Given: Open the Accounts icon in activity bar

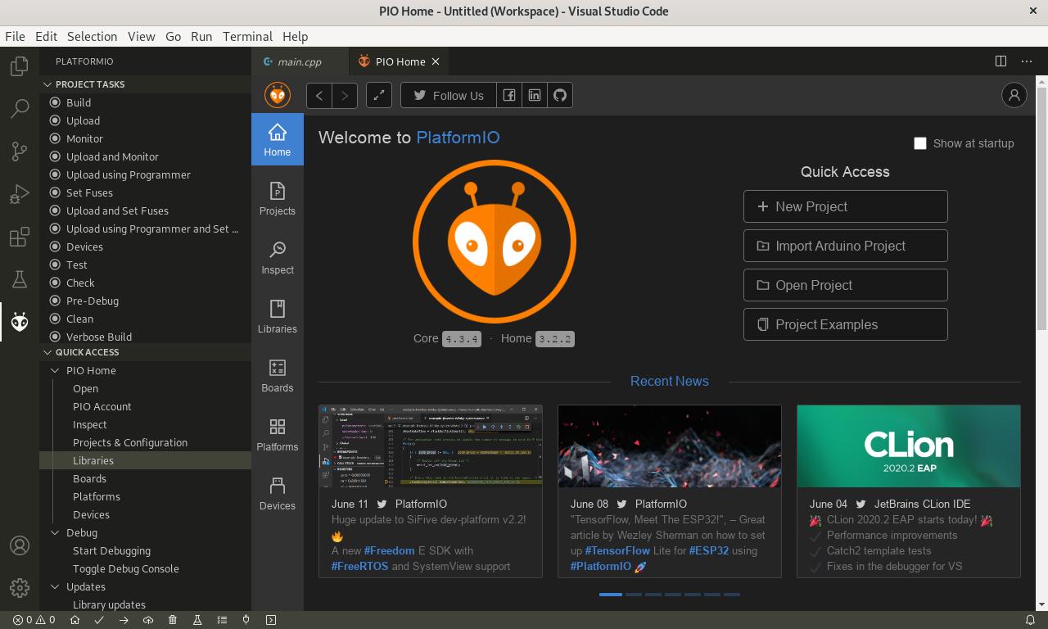Looking at the screenshot, I should pos(20,545).
